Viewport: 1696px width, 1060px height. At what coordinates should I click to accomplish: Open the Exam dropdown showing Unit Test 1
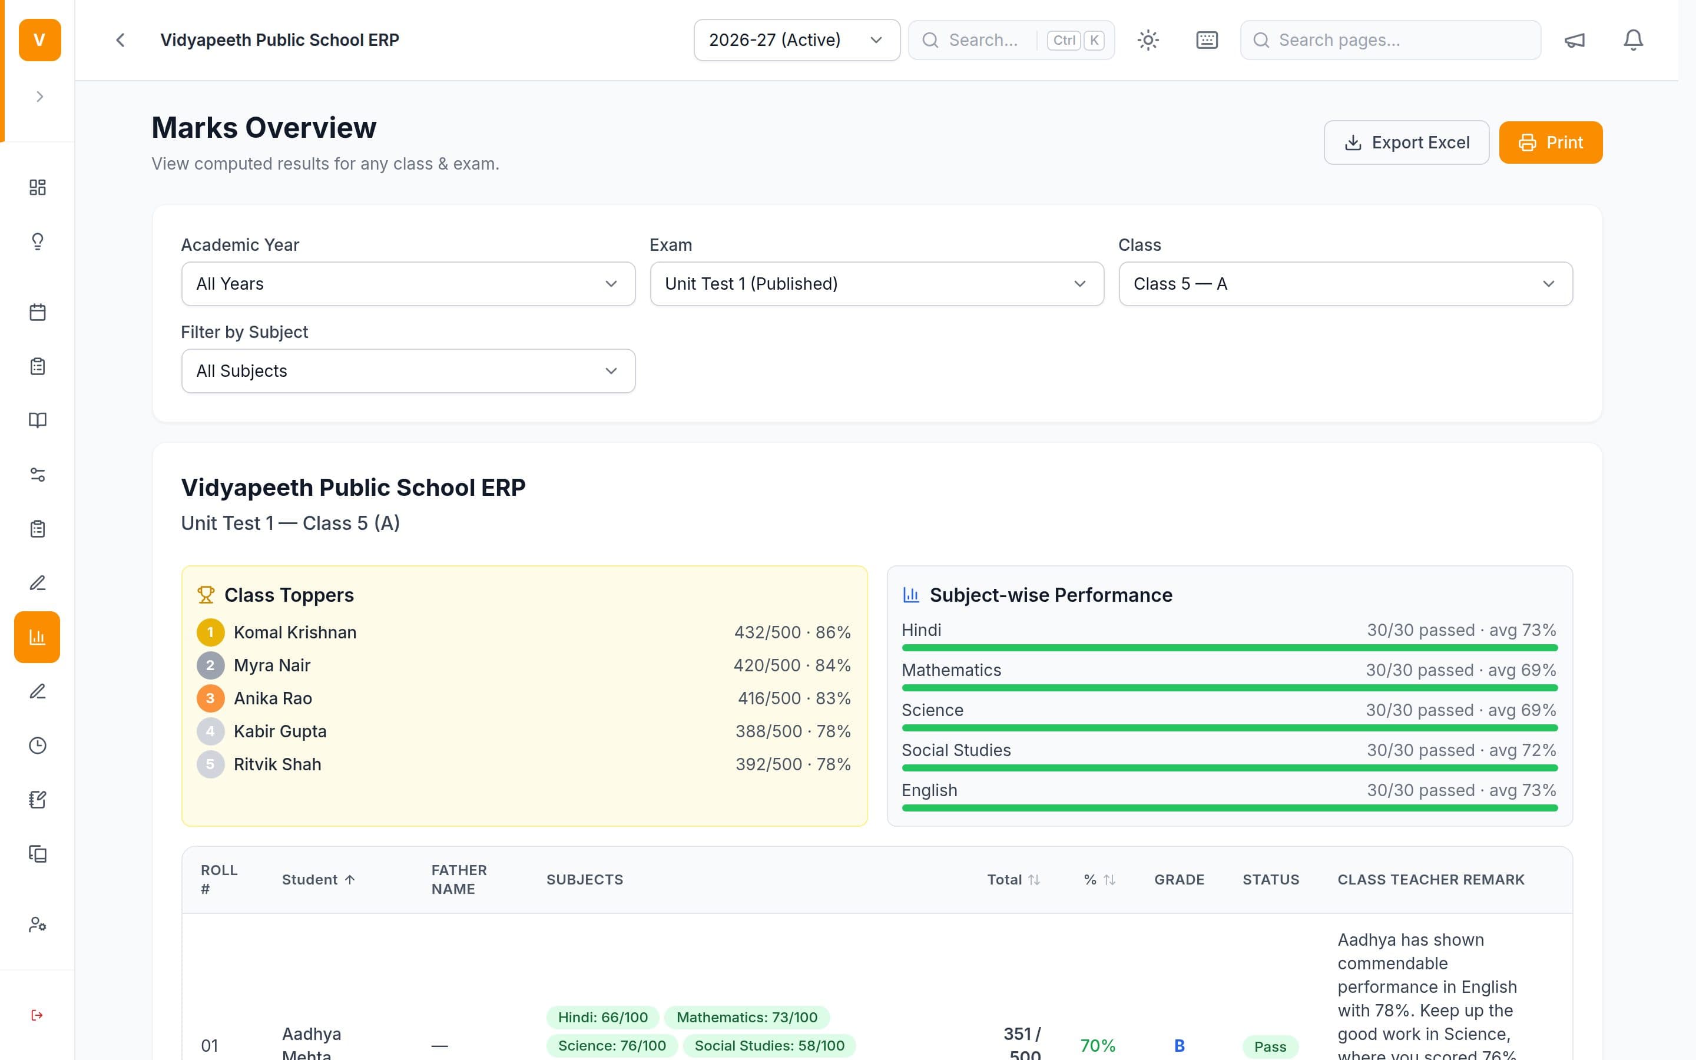click(x=877, y=284)
